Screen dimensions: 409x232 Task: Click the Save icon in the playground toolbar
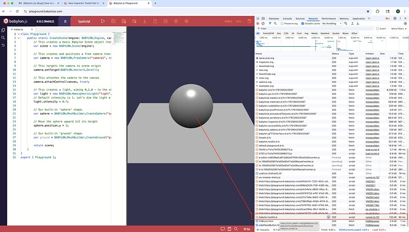[x=113, y=21]
